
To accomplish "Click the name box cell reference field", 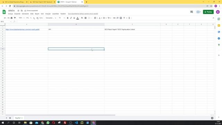I will click(6, 22).
